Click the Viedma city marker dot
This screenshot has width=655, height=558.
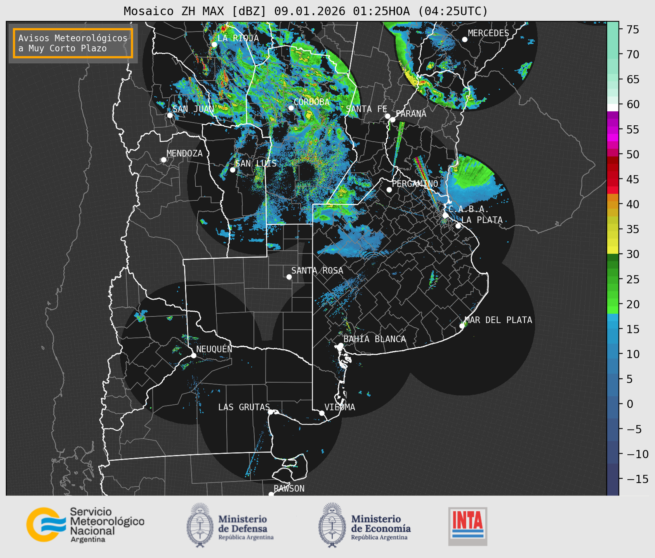322,413
